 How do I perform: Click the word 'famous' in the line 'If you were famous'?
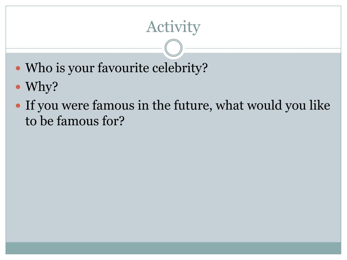(x=113, y=105)
